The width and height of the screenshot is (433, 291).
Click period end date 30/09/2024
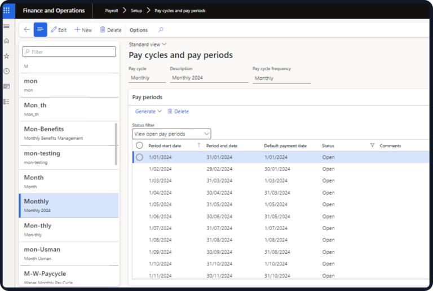point(219,252)
